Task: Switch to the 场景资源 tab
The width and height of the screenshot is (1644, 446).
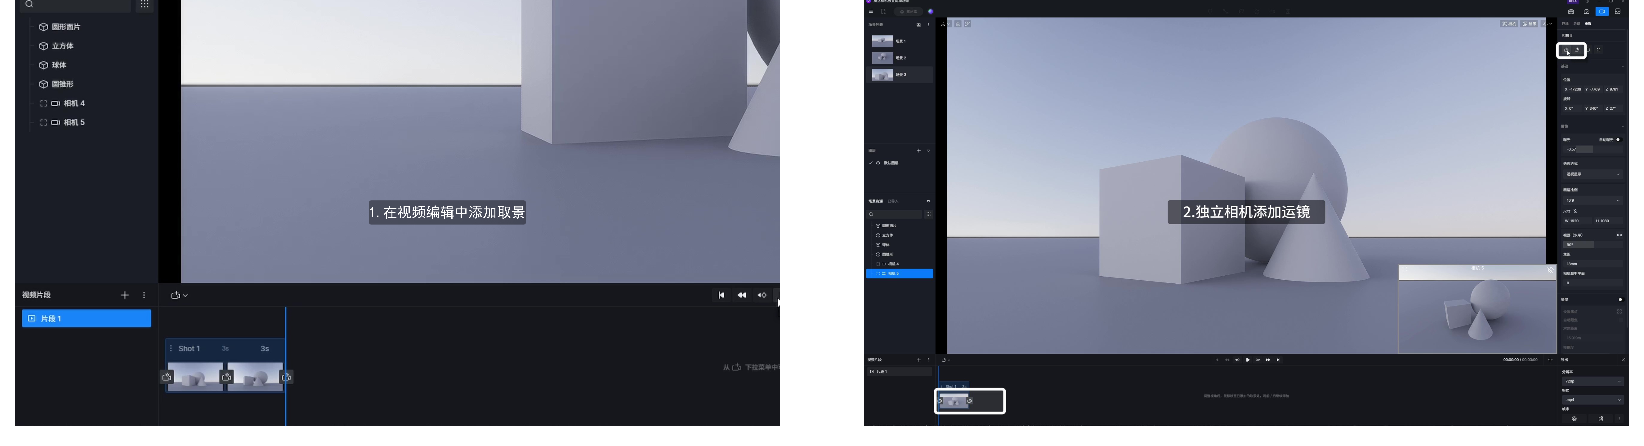Action: pyautogui.click(x=876, y=201)
